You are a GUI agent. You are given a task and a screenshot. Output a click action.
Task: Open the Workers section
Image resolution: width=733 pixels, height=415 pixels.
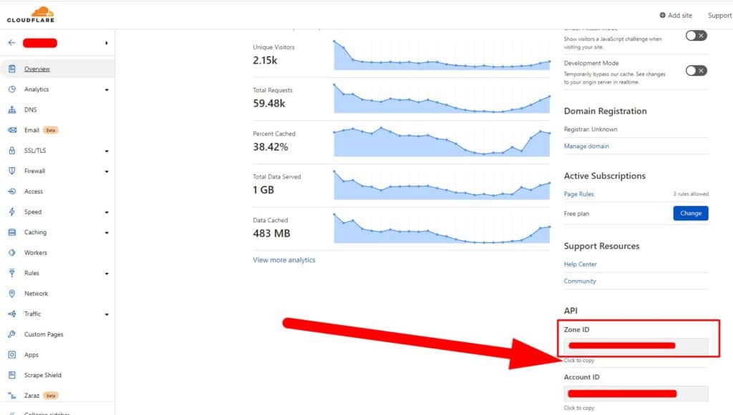(x=36, y=252)
